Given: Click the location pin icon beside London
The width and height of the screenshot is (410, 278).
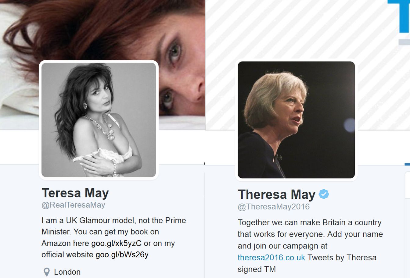Looking at the screenshot, I should (x=46, y=272).
